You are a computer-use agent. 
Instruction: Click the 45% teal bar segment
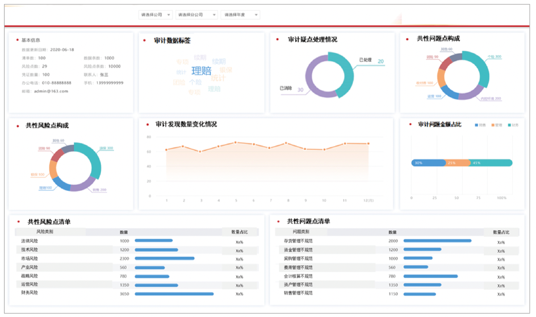point(492,163)
